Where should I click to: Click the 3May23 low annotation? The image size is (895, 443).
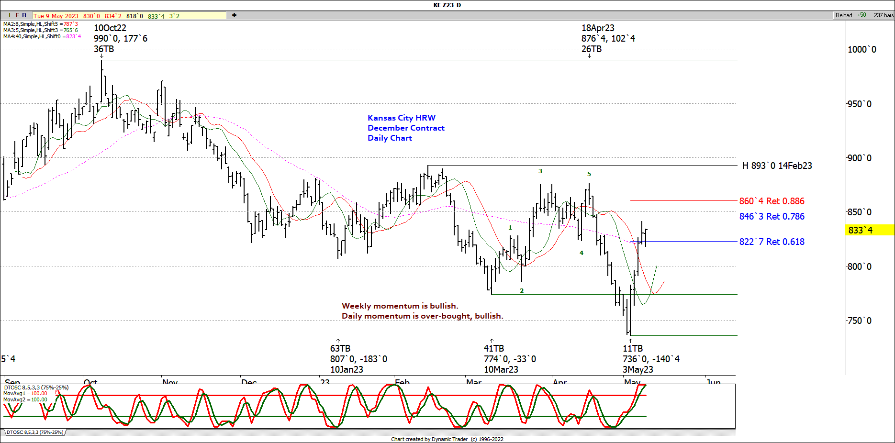[651, 359]
